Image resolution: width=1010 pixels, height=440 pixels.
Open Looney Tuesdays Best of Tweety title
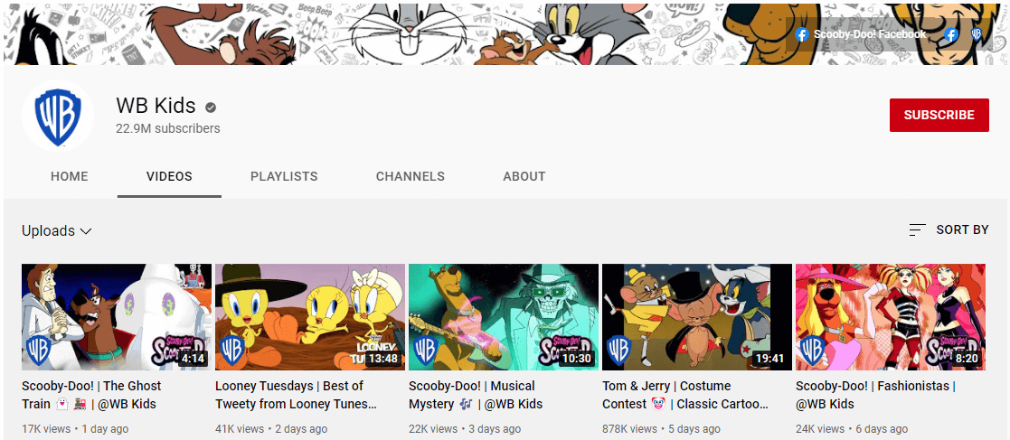[297, 395]
